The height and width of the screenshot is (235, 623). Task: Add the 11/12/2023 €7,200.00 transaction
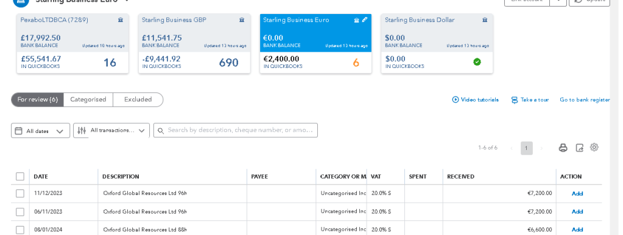[x=577, y=193]
